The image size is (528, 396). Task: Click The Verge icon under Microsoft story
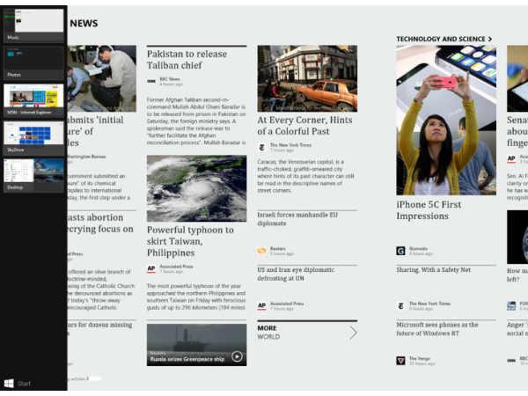(x=400, y=361)
